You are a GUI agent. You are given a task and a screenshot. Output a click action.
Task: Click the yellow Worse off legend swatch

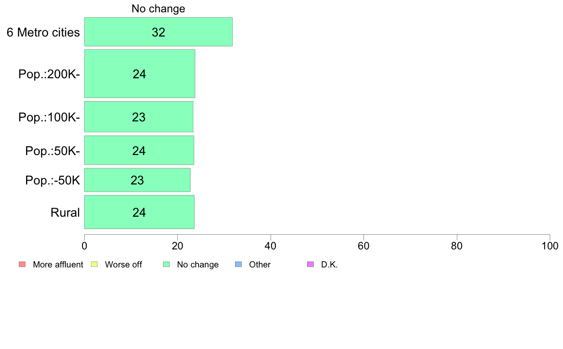coord(94,265)
